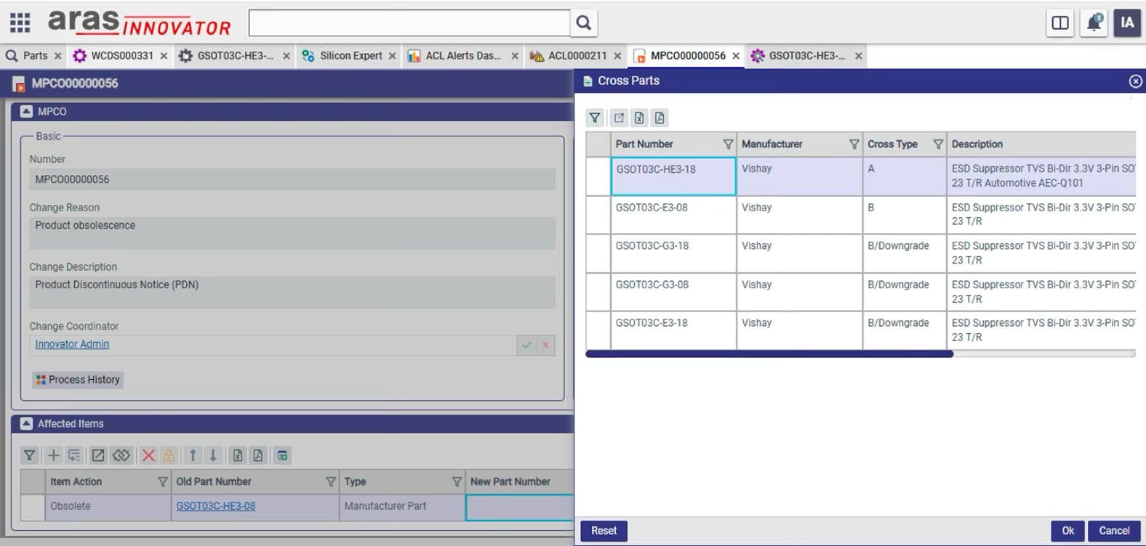Select cross part GSOT03C-E3-08
Viewport: 1146px width, 546px height.
pos(673,215)
